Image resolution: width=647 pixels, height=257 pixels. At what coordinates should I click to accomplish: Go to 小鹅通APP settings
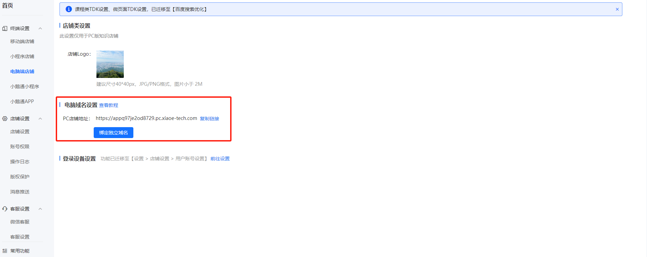click(22, 102)
